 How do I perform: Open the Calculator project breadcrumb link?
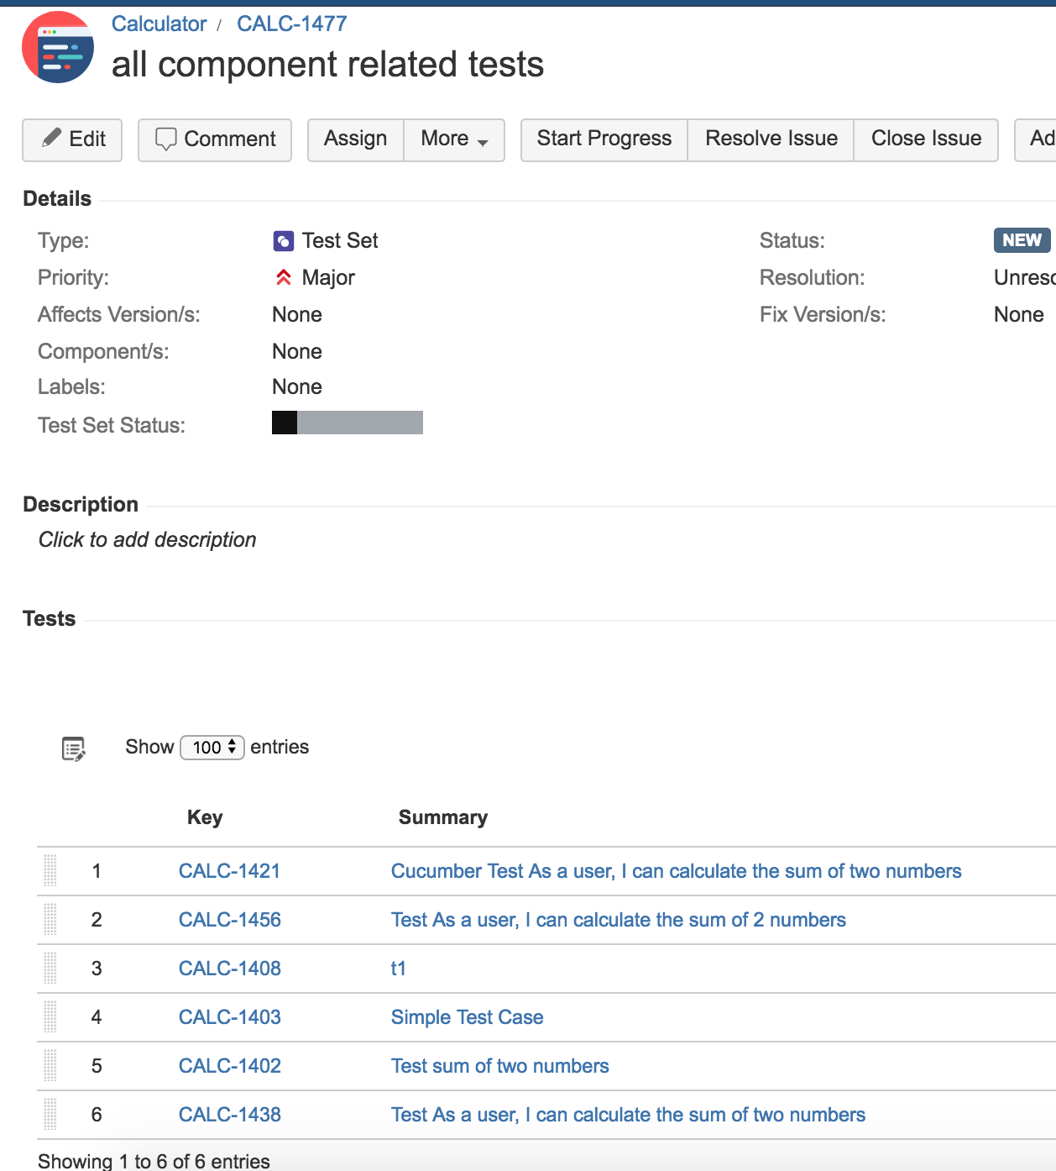coord(159,24)
